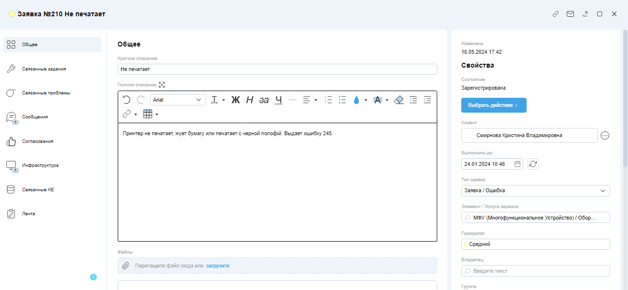Send request by email envelope icon
628x290 pixels.
click(570, 14)
